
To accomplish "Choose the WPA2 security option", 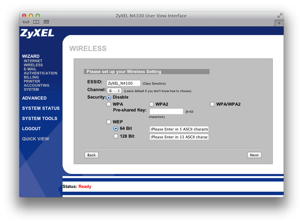I will click(151, 104).
